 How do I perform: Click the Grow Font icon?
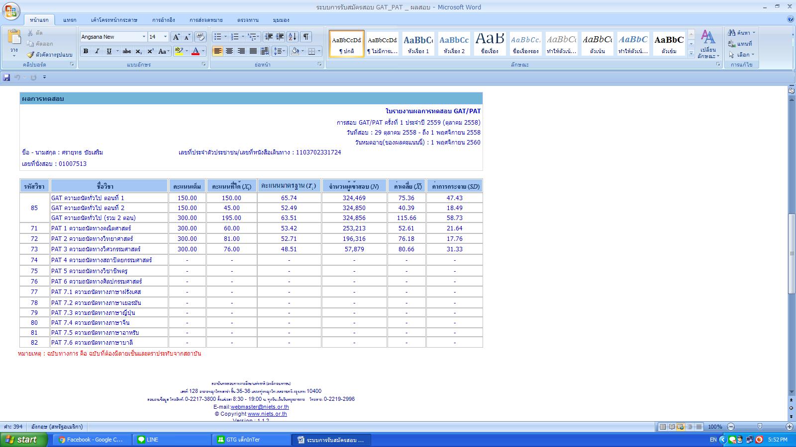pyautogui.click(x=176, y=37)
